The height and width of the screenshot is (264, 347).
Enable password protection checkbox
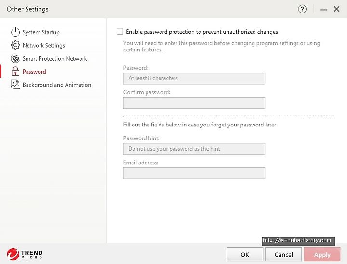pos(120,32)
